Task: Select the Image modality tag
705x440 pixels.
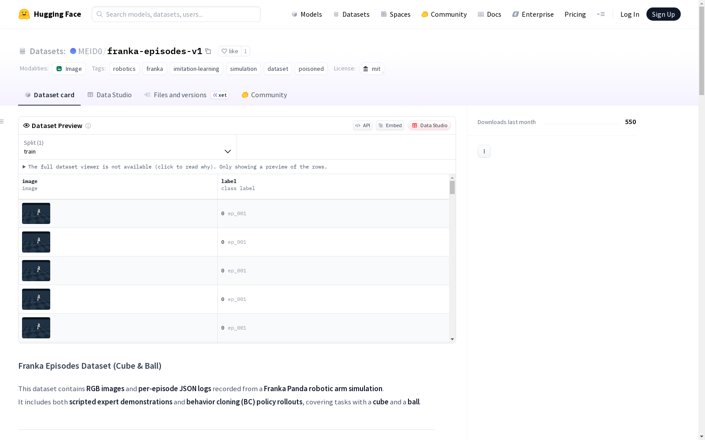Action: pos(69,69)
